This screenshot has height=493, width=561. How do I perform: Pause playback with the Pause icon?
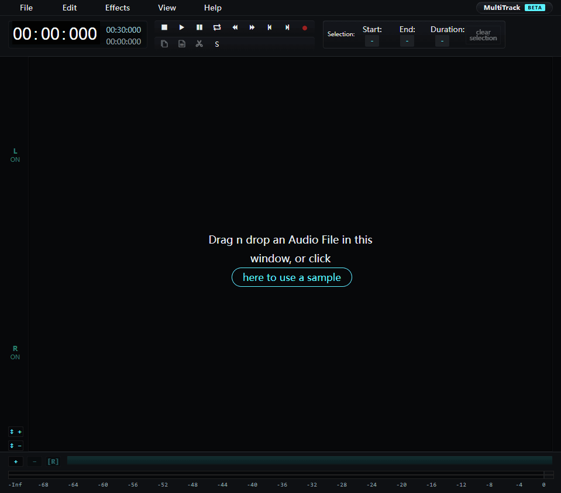199,27
